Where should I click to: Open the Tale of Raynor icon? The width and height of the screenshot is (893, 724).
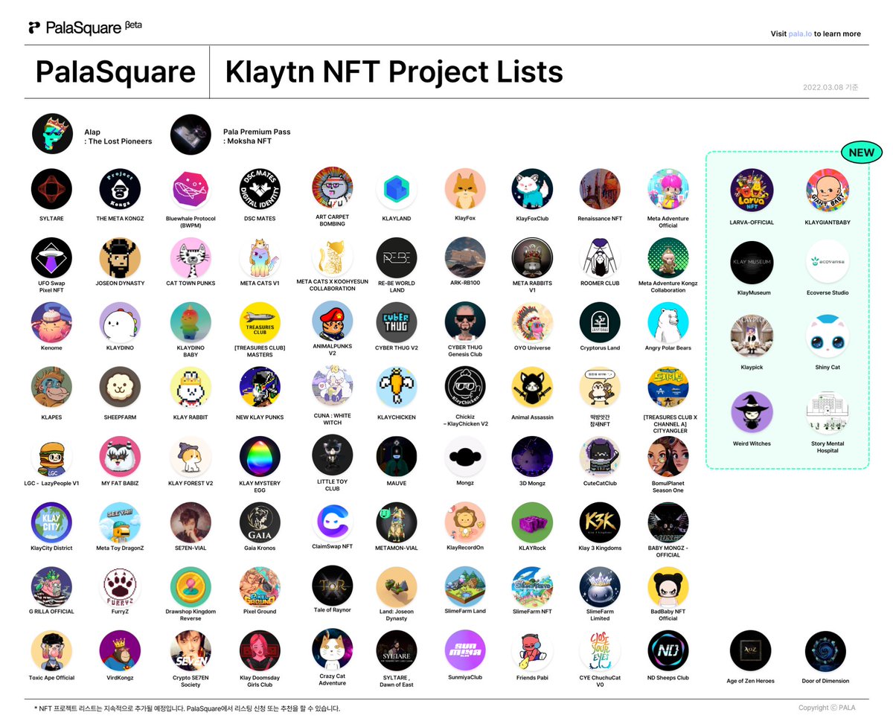pos(332,586)
